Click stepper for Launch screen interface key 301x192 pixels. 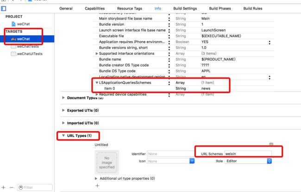coord(169,31)
